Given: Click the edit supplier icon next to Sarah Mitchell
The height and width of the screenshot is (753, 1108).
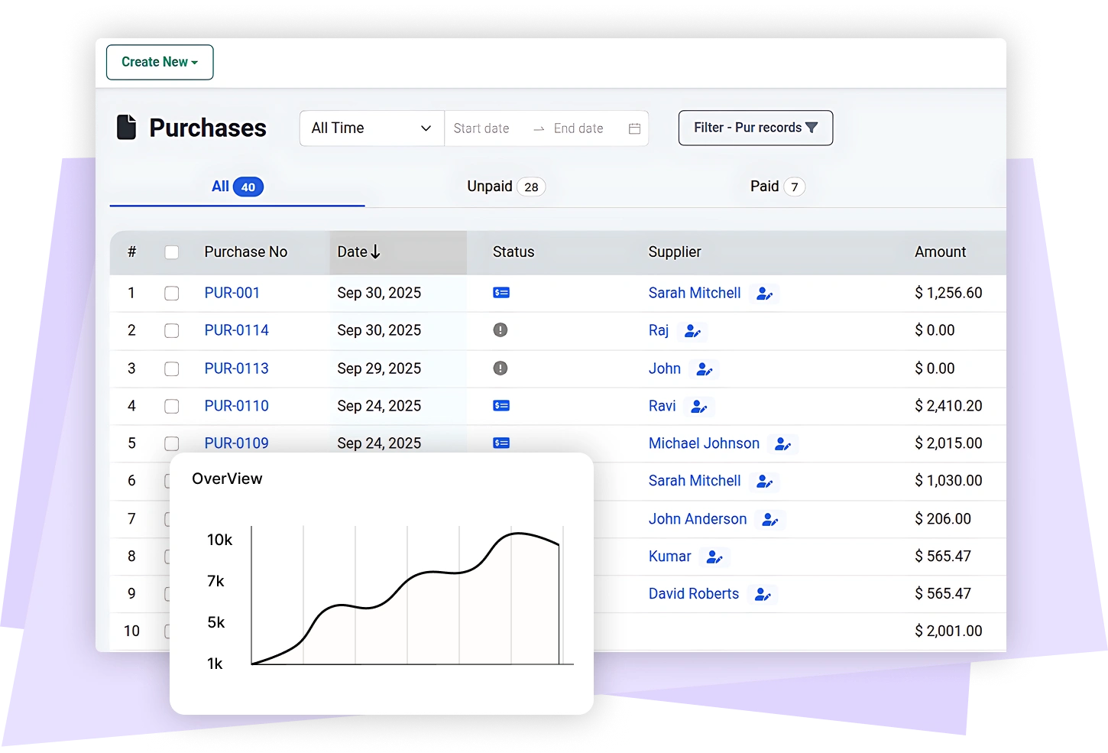Looking at the screenshot, I should point(765,293).
